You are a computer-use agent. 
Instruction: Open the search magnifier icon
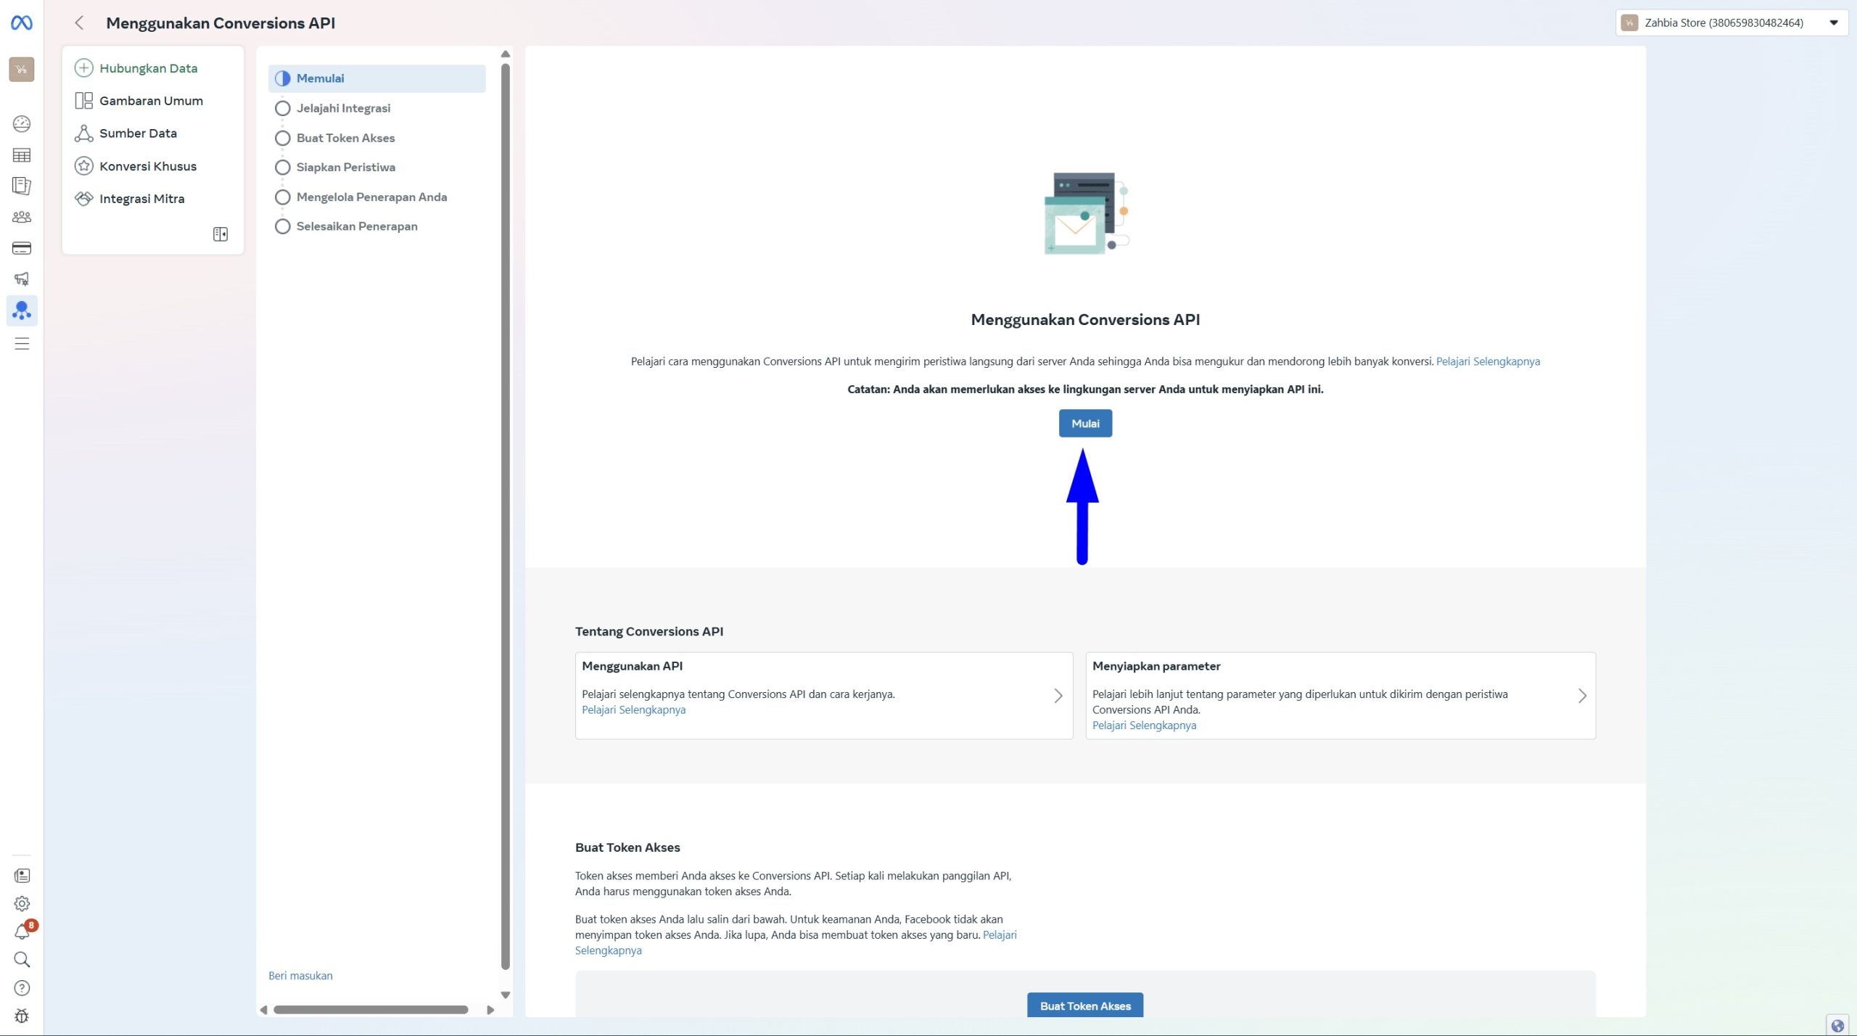point(22,959)
